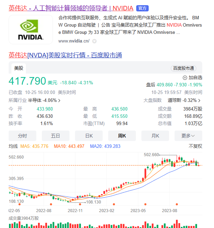Click the 2023-08 date axis label
This screenshot has width=214, height=228.
coord(169,211)
